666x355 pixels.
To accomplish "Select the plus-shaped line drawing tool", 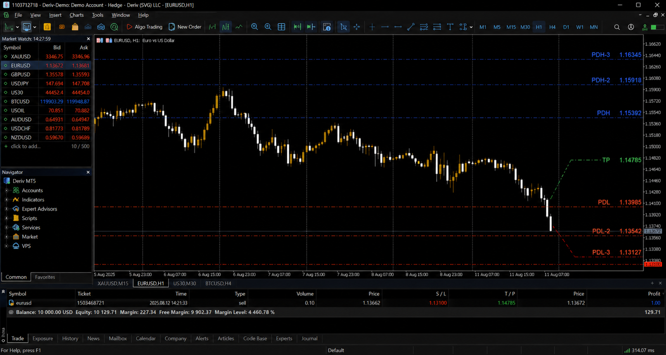I will coord(372,27).
